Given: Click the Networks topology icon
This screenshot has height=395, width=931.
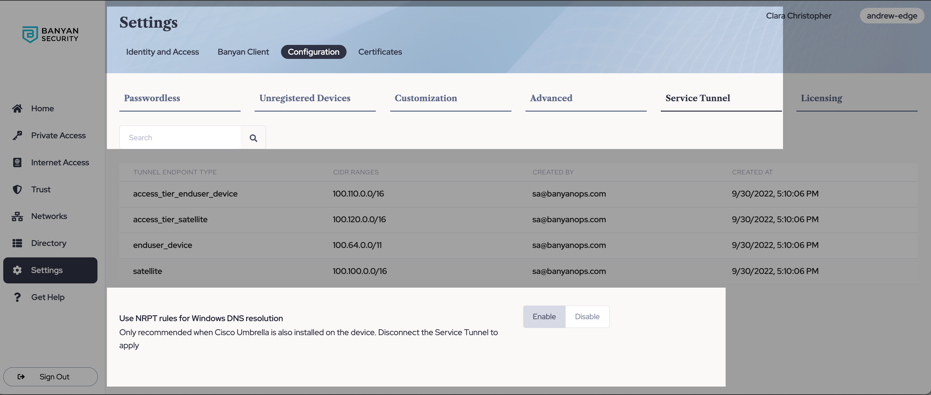Looking at the screenshot, I should point(17,216).
